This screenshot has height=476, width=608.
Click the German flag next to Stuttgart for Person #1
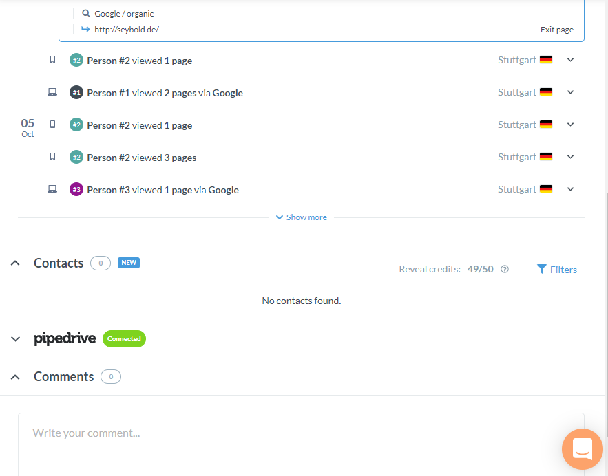click(x=545, y=91)
